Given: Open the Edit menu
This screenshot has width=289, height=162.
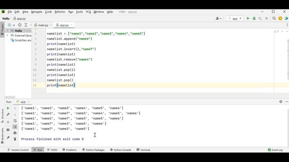Looking at the screenshot, I should tap(17, 12).
